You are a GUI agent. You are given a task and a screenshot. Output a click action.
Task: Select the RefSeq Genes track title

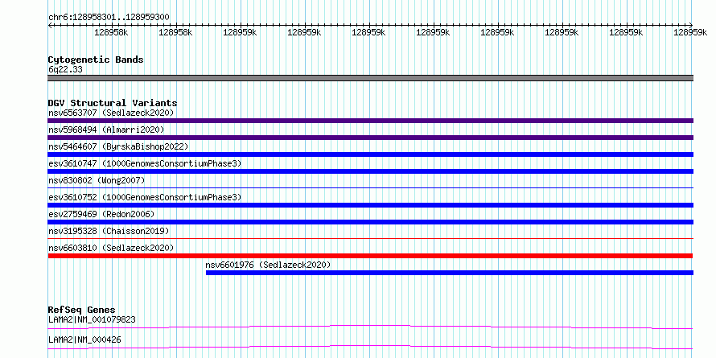[82, 311]
